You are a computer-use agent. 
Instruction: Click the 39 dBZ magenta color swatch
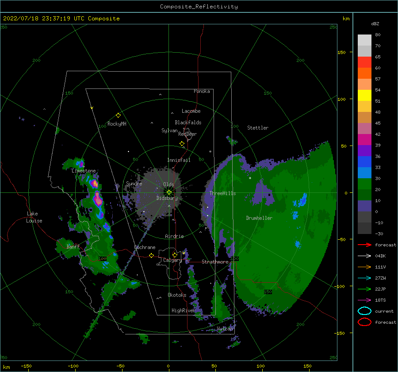point(364,139)
